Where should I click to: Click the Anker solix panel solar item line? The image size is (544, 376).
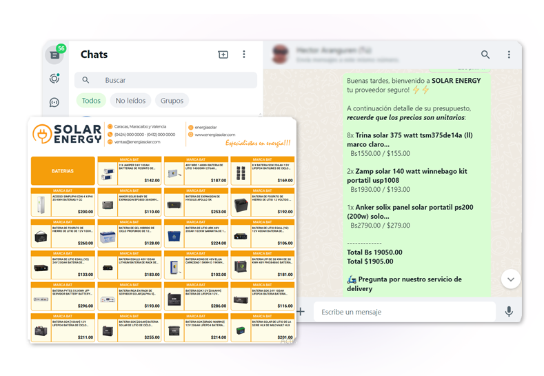[410, 212]
